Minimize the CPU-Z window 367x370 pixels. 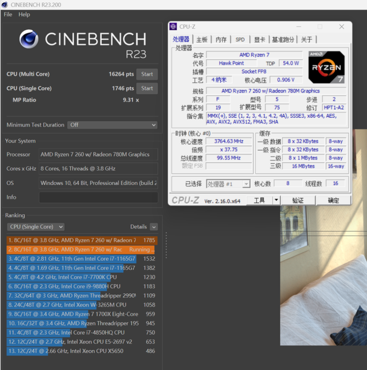299,26
